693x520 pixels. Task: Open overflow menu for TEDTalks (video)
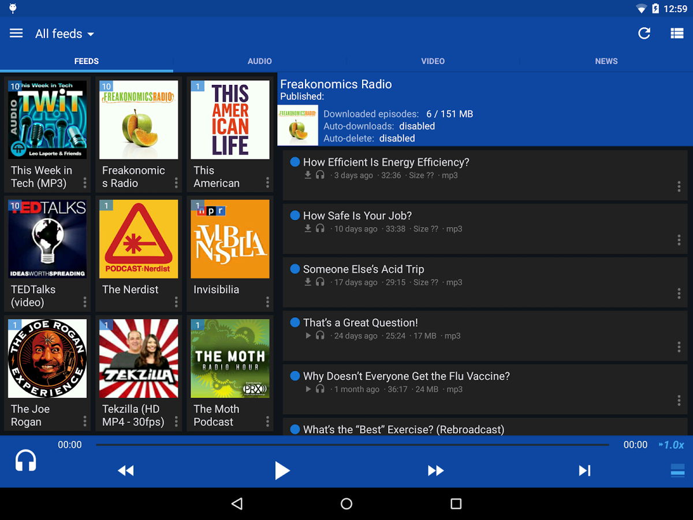[85, 302]
